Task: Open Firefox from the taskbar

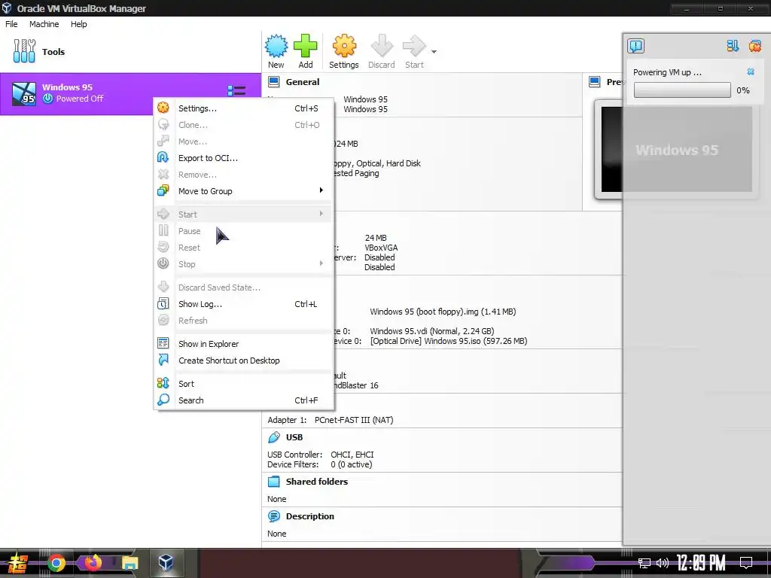Action: coord(93,563)
